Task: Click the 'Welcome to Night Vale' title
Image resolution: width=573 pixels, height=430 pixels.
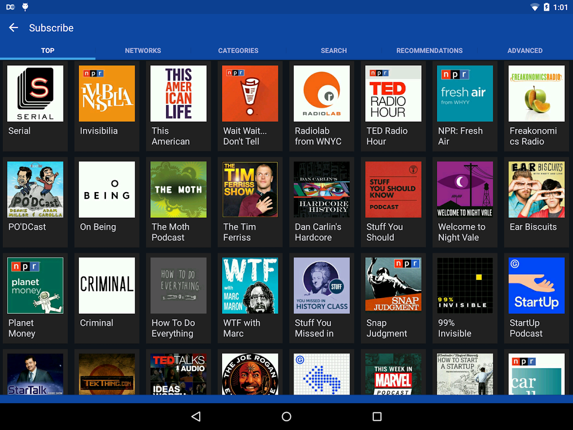Action: click(x=462, y=232)
